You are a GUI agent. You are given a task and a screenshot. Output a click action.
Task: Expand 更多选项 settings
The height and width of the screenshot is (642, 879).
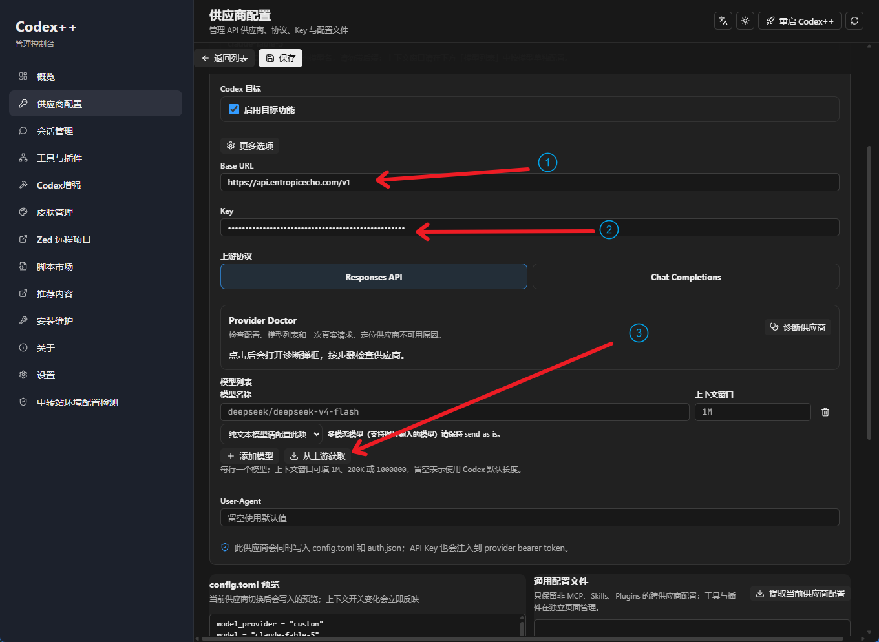[249, 145]
